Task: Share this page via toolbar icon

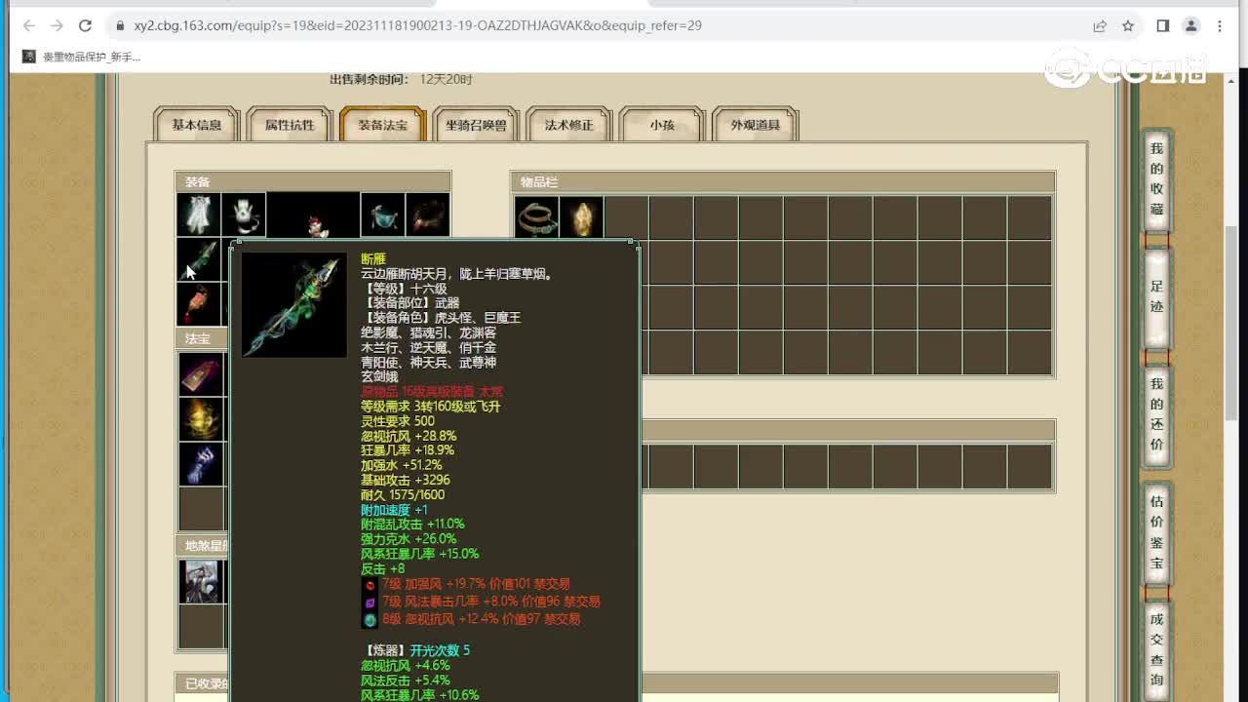Action: click(x=1100, y=26)
